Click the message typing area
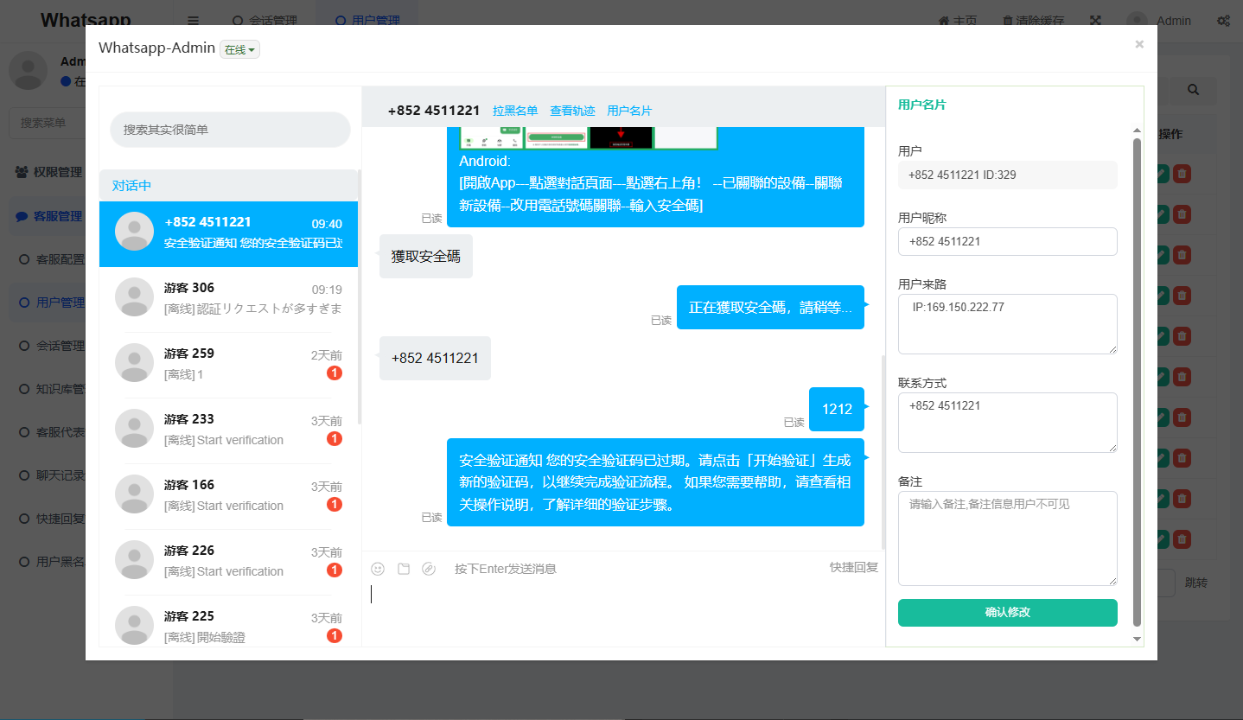 pos(622,610)
